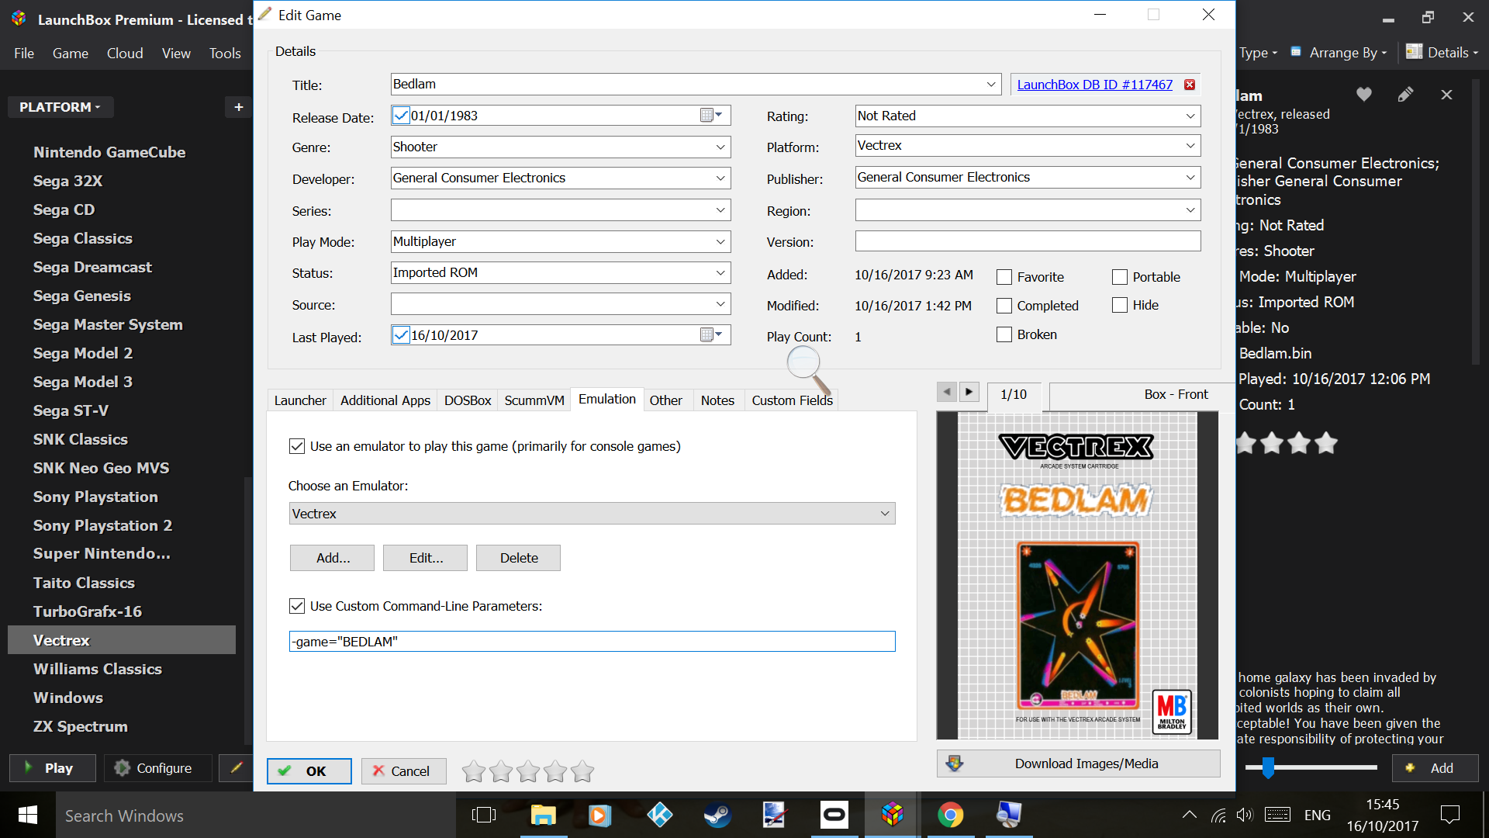Screen dimensions: 1489x838
Task: Close the game details side panel
Action: 1446,95
